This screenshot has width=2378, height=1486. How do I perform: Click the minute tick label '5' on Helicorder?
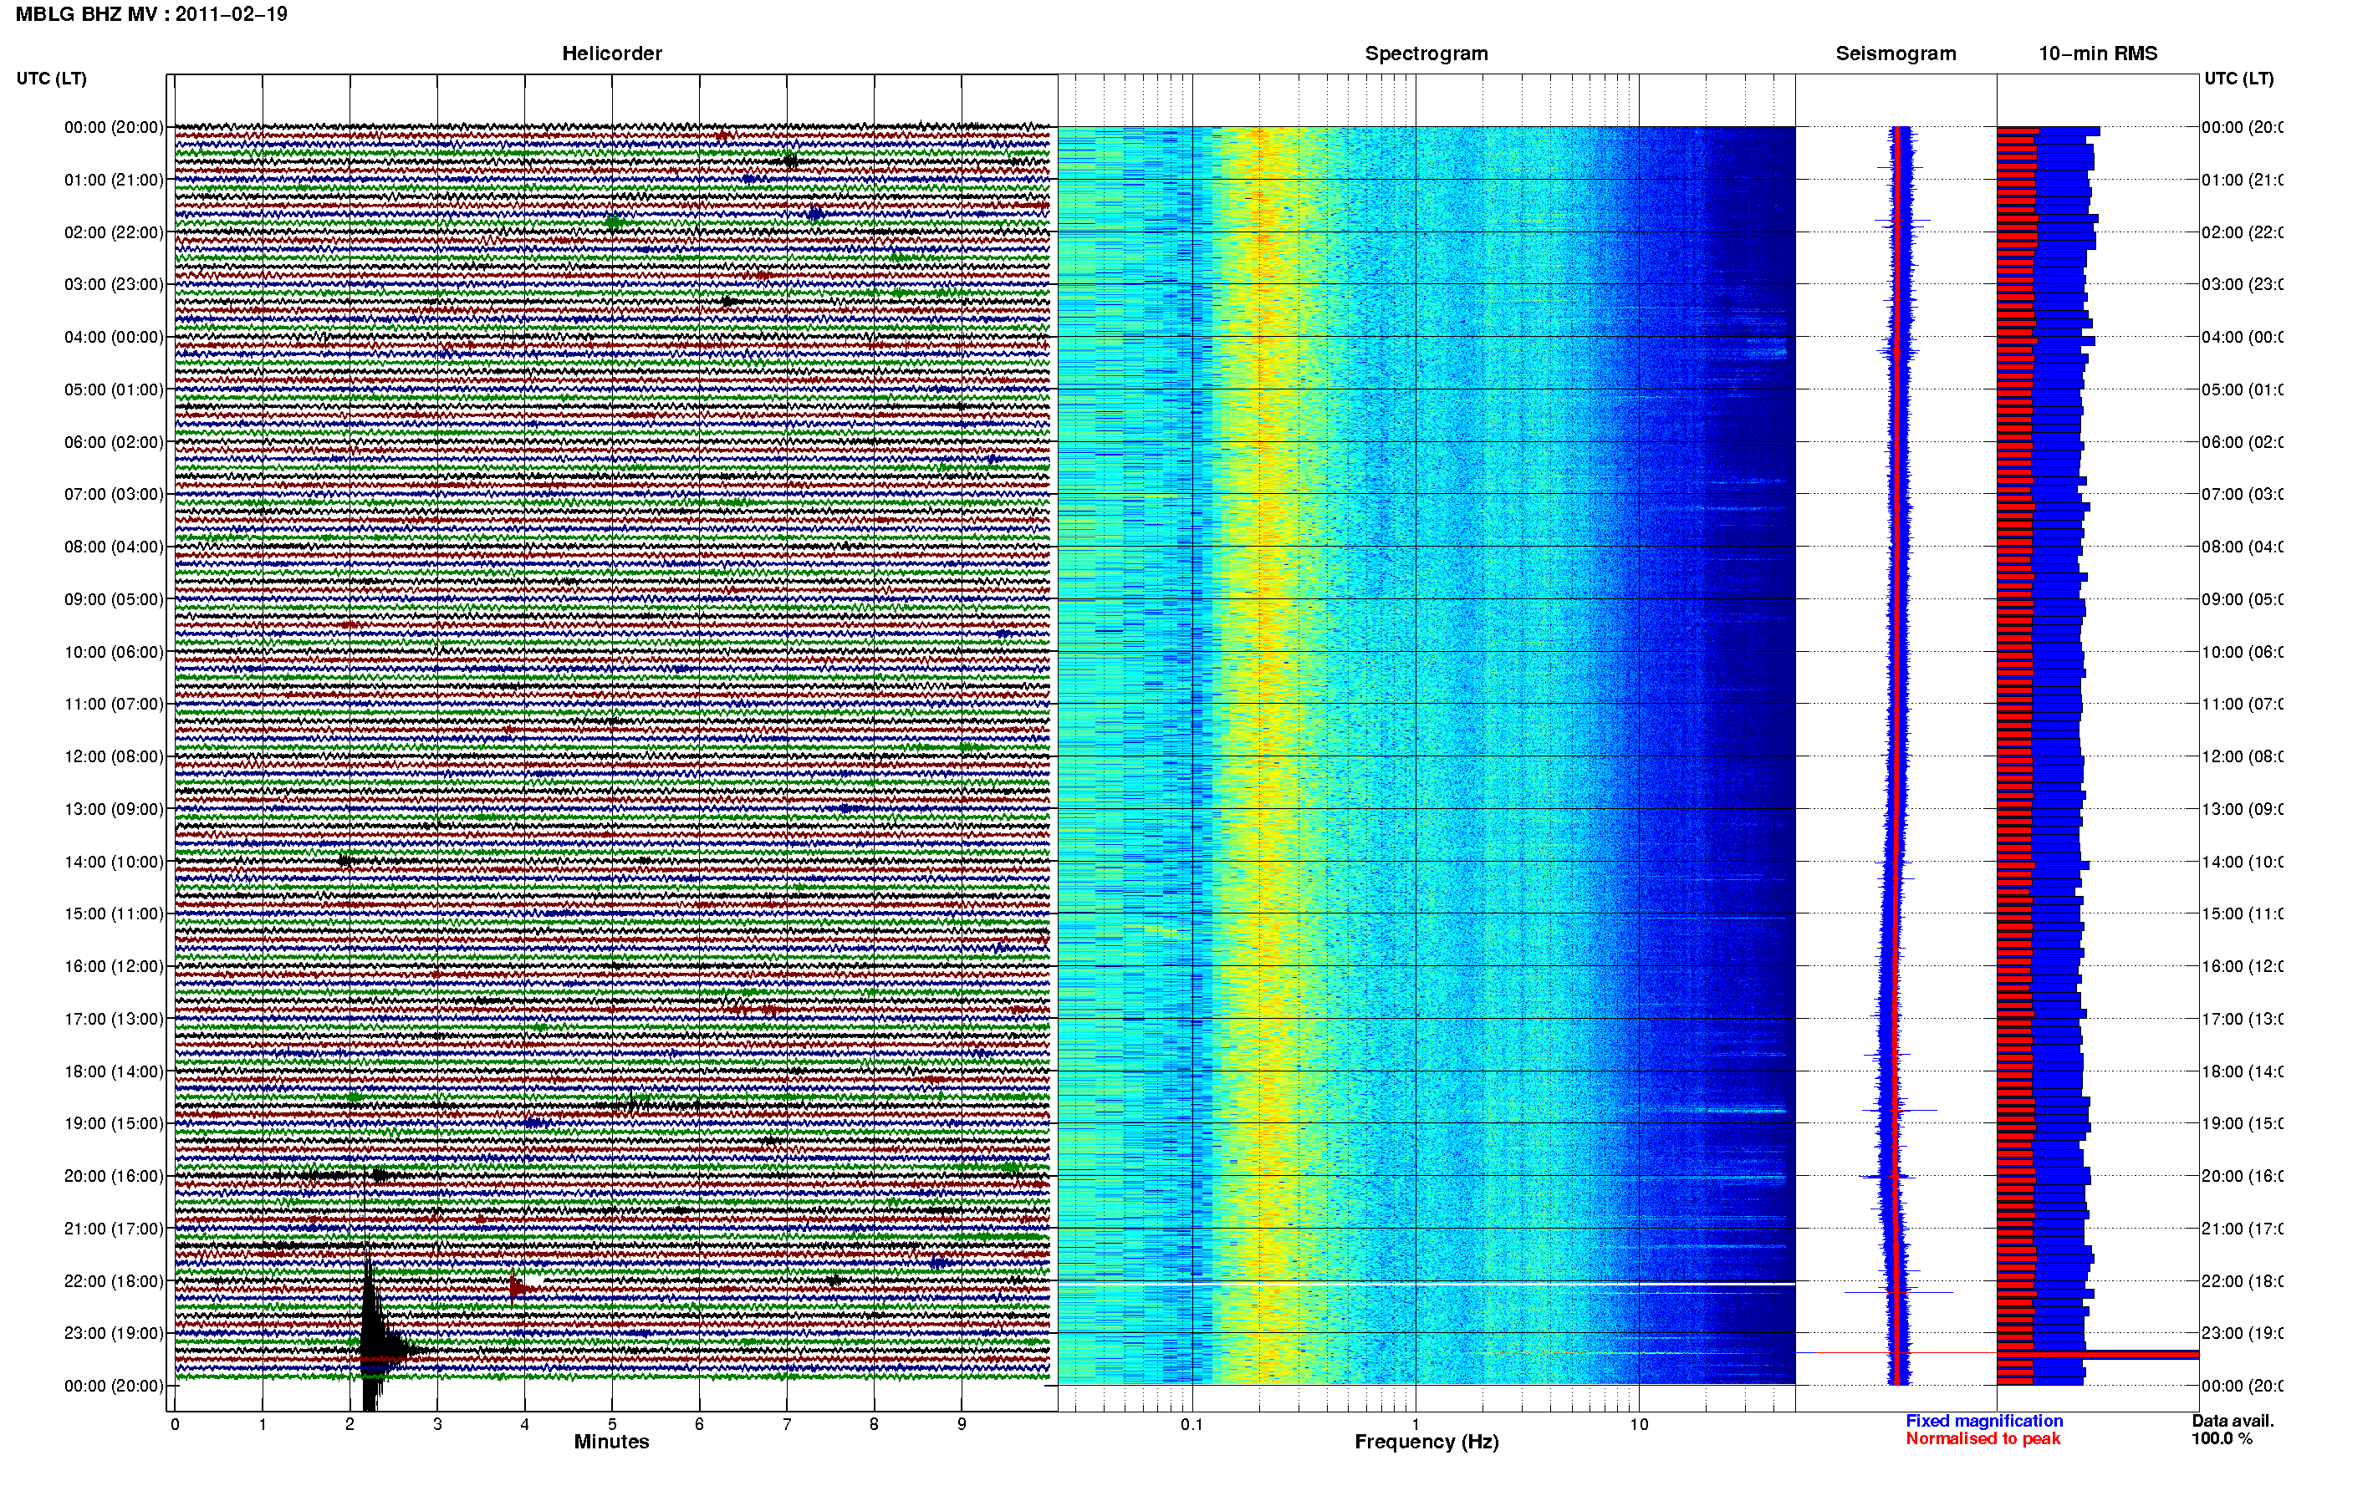[612, 1424]
